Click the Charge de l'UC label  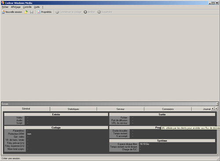130,150
